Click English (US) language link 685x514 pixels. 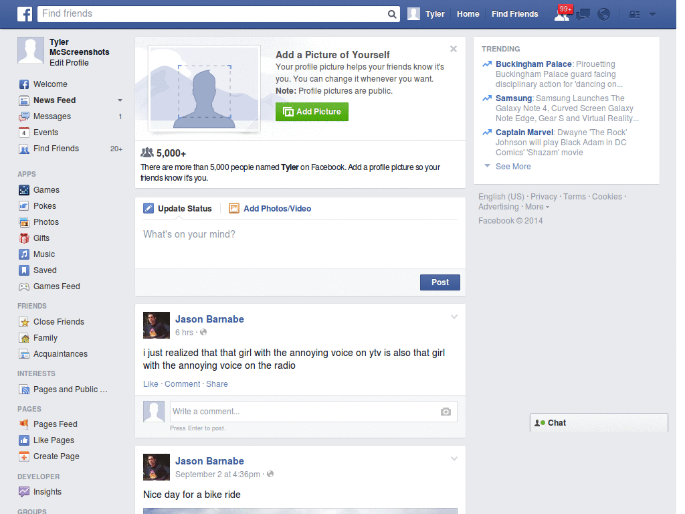click(x=501, y=197)
